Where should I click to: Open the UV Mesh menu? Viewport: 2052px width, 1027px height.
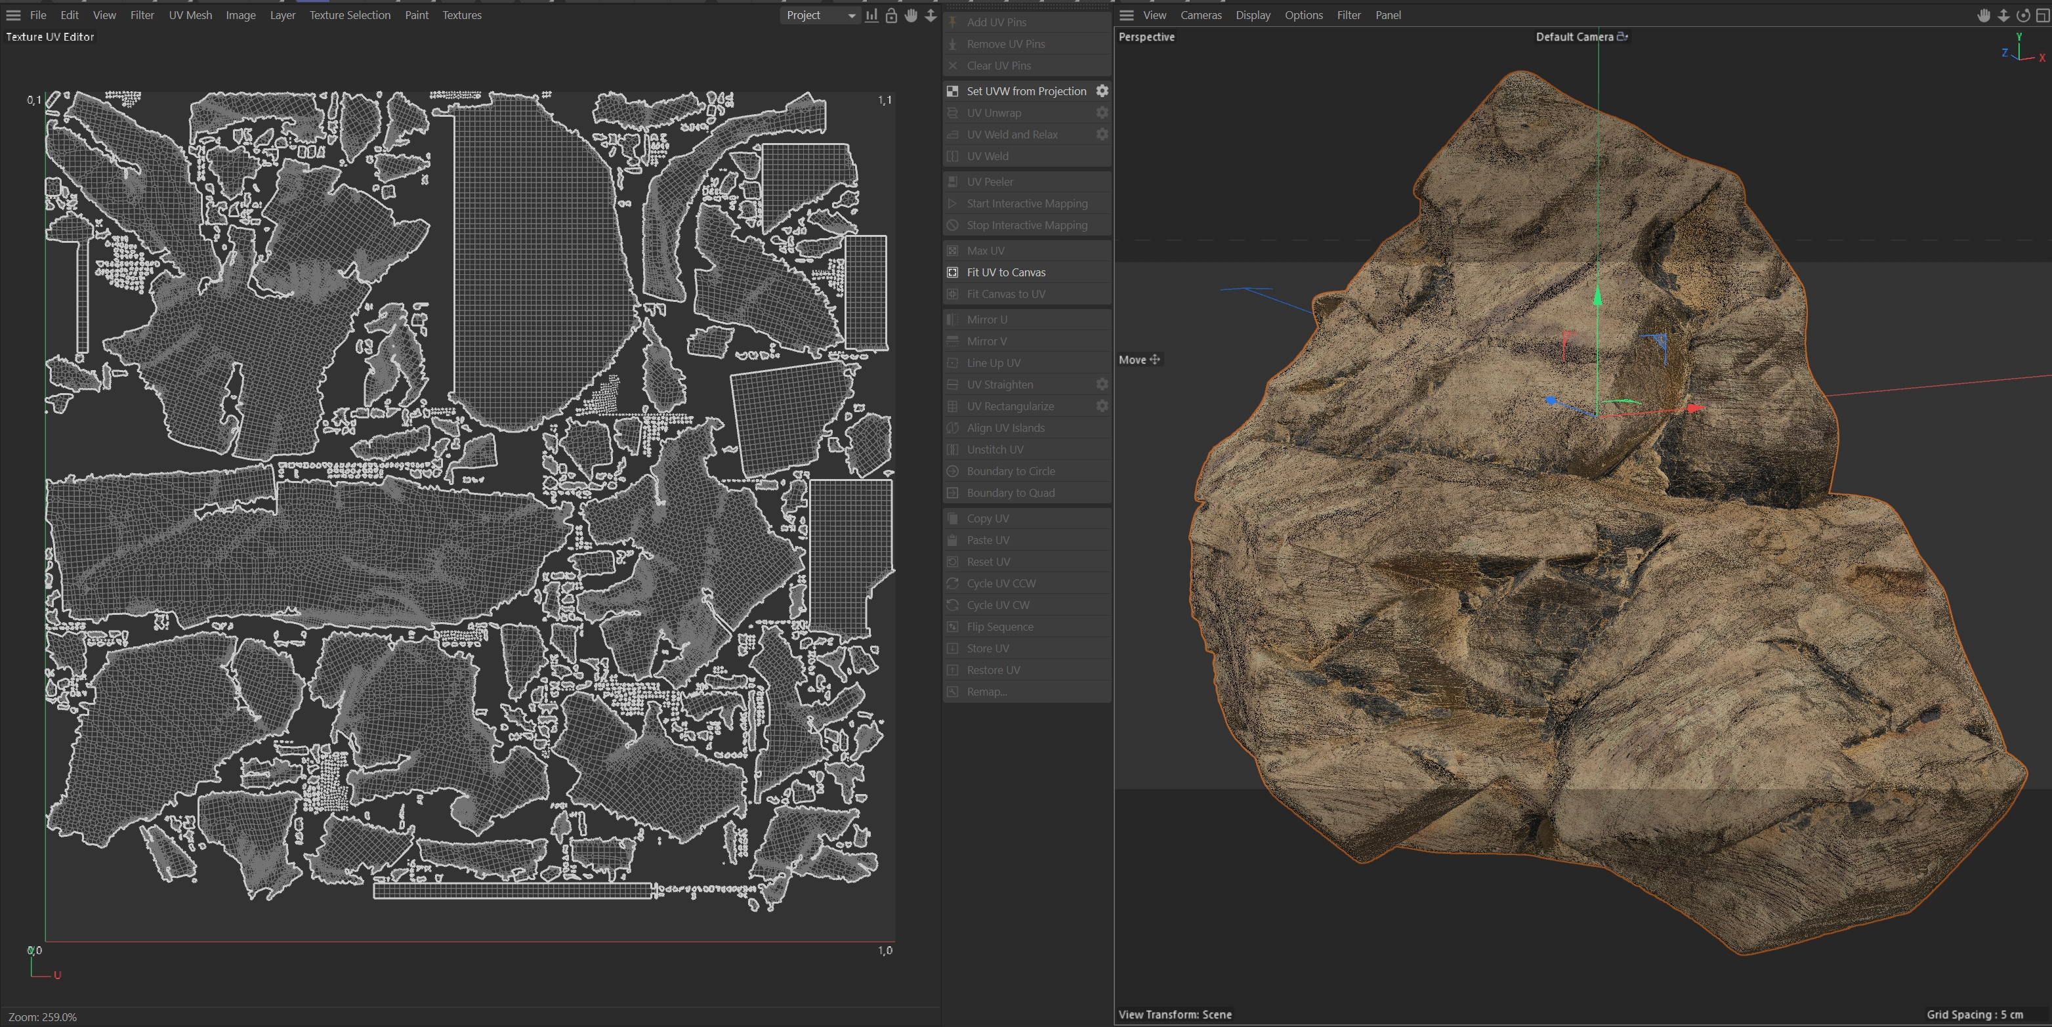[x=190, y=15]
